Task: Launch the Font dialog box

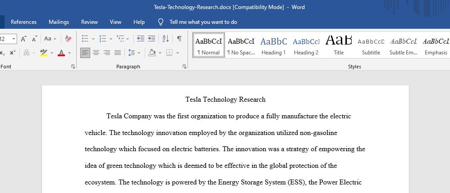Action: pyautogui.click(x=73, y=67)
